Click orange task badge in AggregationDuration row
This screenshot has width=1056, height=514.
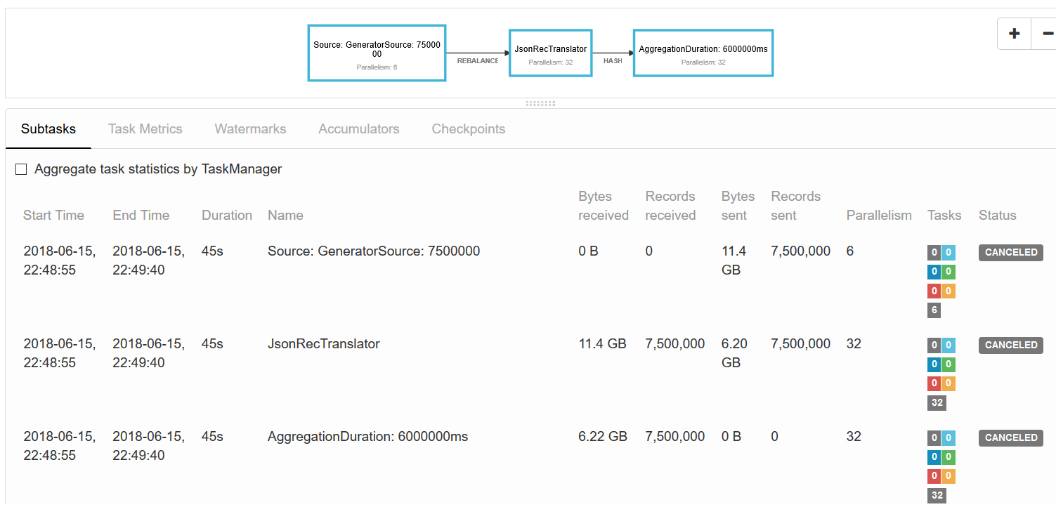click(x=949, y=476)
